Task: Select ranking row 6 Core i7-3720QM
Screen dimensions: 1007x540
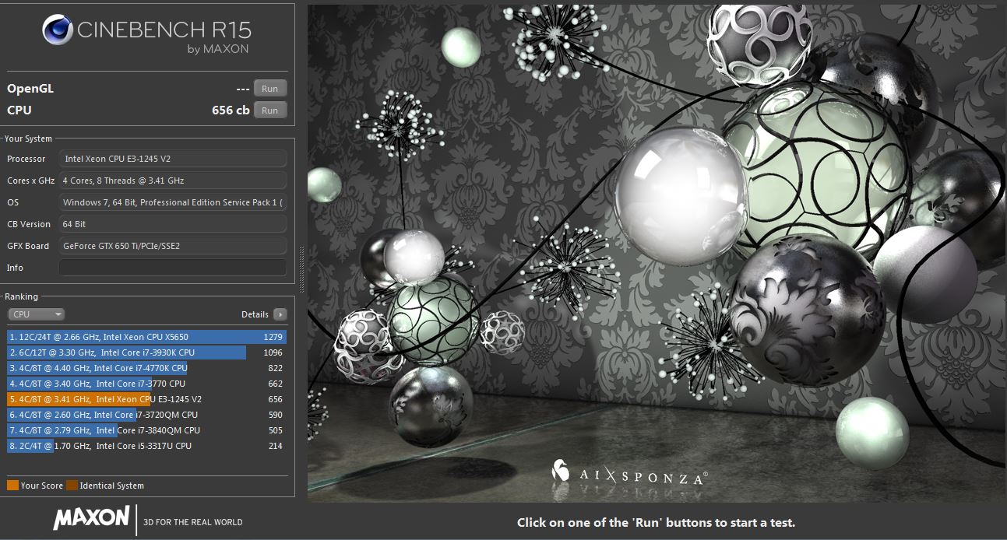Action: click(x=146, y=415)
